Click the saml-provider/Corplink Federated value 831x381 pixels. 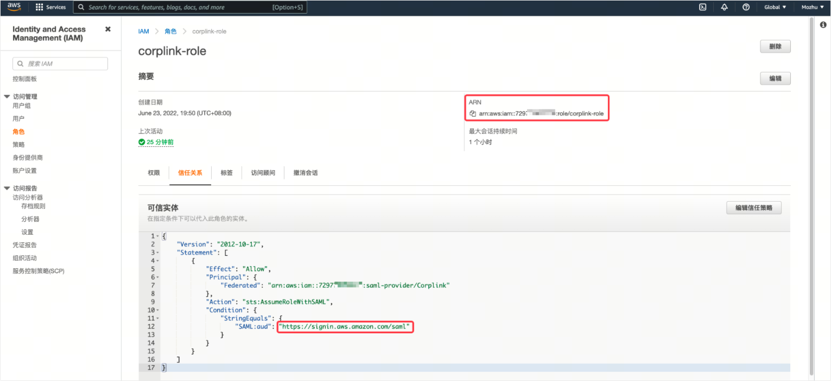click(359, 285)
